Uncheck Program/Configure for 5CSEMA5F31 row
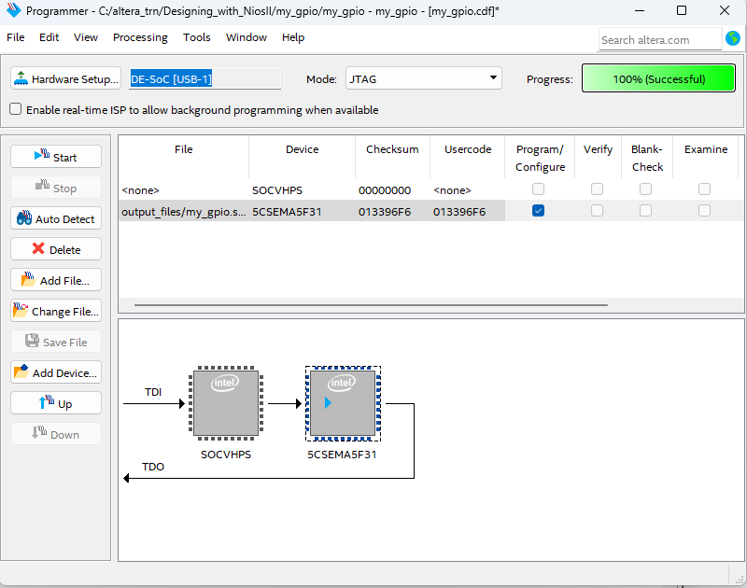This screenshot has height=588, width=747. 538,210
